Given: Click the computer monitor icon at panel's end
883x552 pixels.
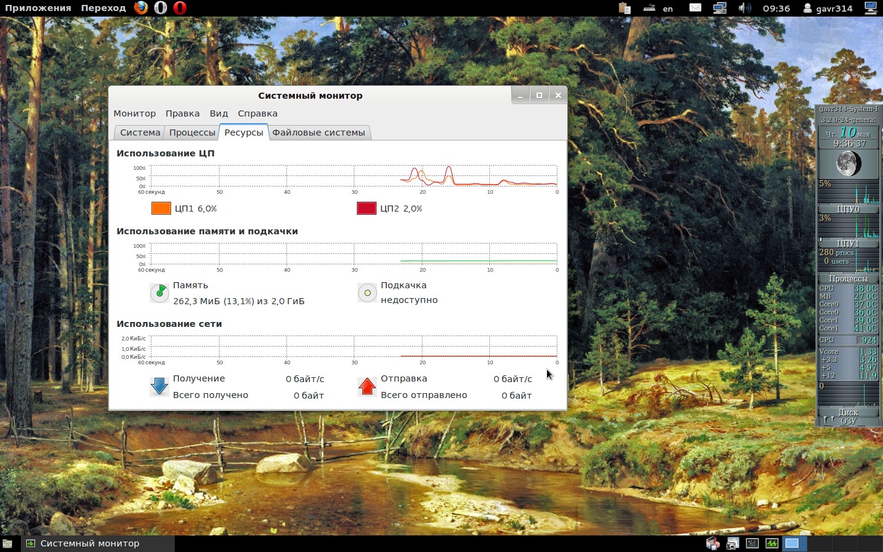Looking at the screenshot, I should point(871,8).
